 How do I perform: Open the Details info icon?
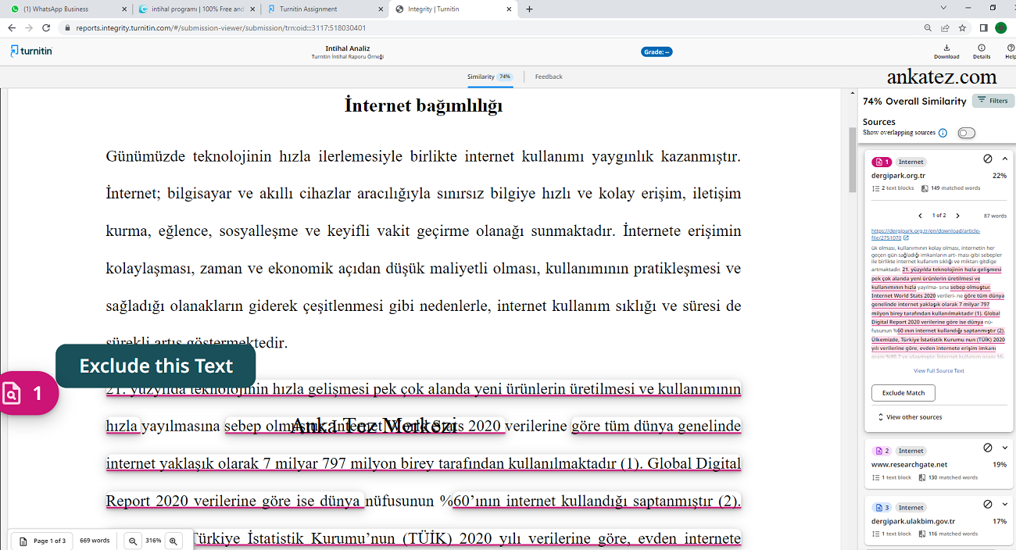(x=982, y=48)
